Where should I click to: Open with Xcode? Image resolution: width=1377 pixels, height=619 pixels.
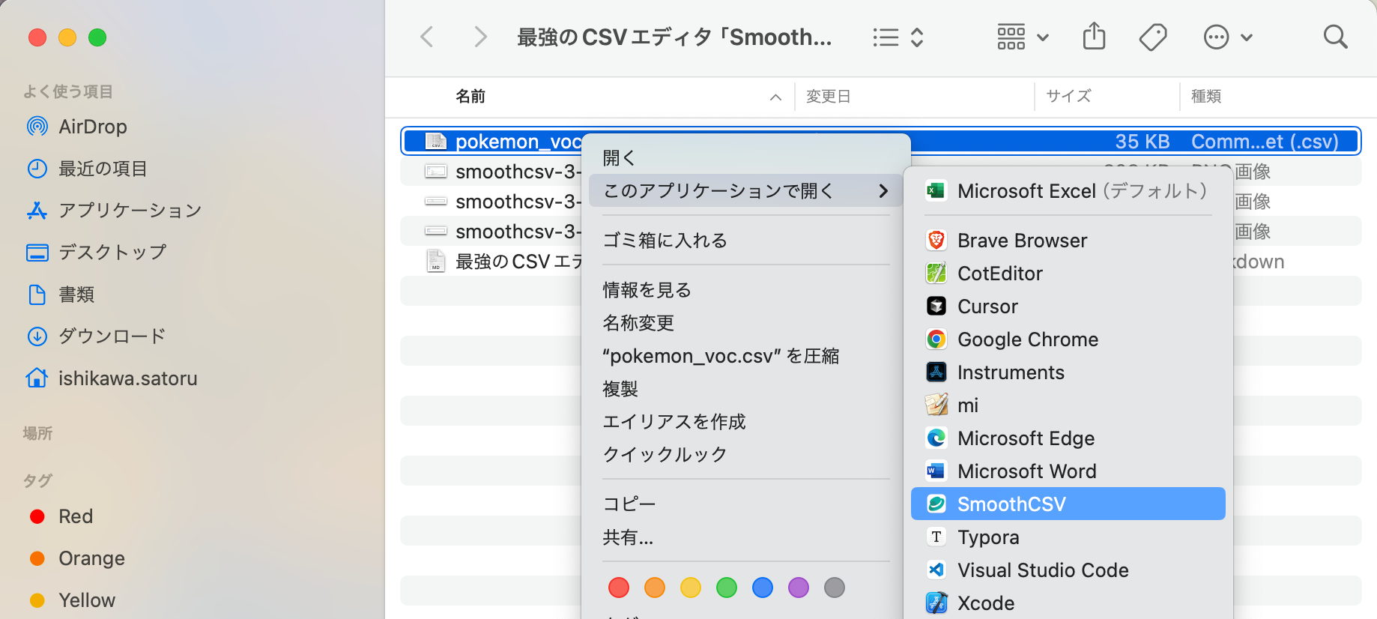1068,603
